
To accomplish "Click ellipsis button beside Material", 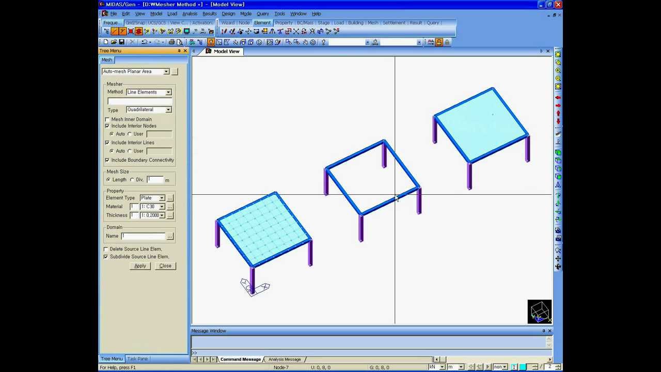I will [170, 207].
